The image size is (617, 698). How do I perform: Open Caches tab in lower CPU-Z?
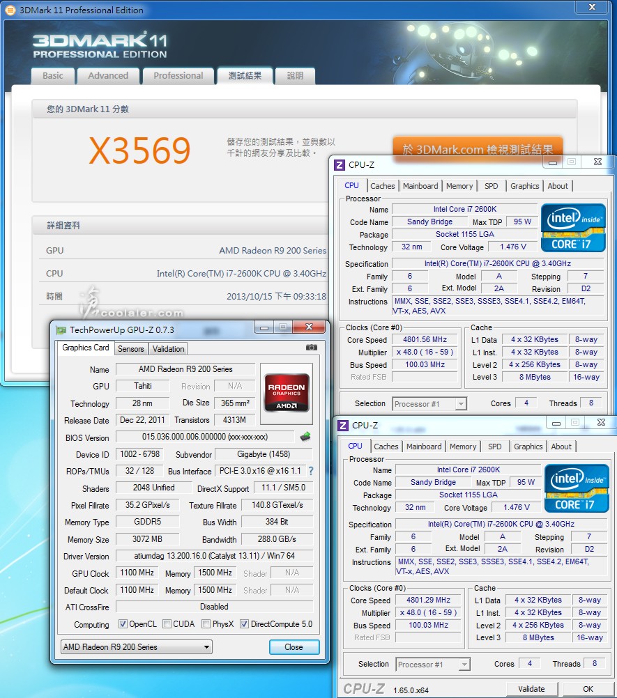[x=386, y=447]
